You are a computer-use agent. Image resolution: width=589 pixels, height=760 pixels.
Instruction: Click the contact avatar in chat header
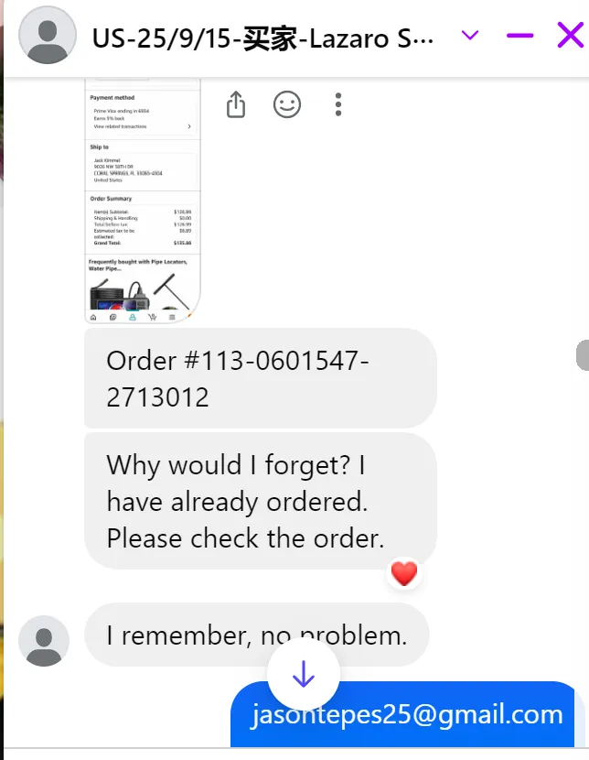[x=47, y=35]
